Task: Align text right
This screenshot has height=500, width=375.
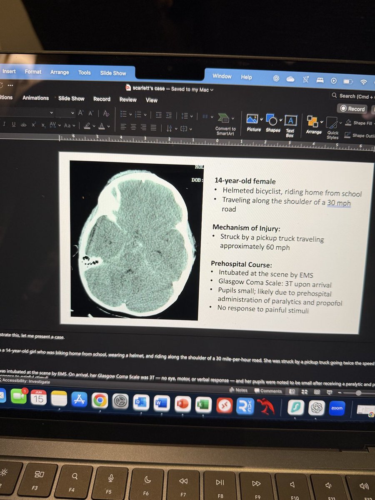Action: pos(144,128)
